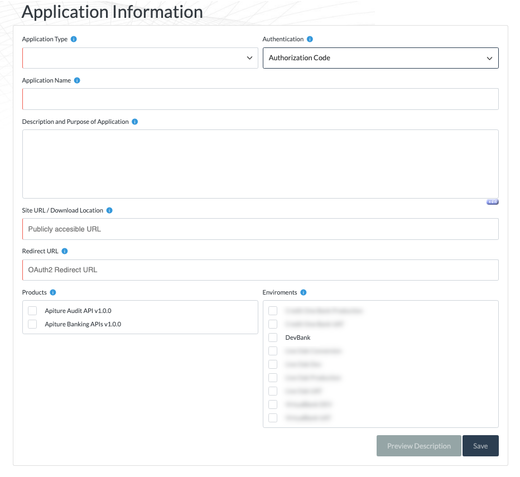Image resolution: width=520 pixels, height=477 pixels.
Task: Check the Apiture Audit API v1.0.0 checkbox
Action: 32,311
